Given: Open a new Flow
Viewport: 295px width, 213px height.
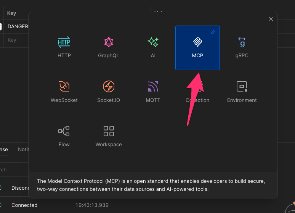Looking at the screenshot, I should point(64,137).
